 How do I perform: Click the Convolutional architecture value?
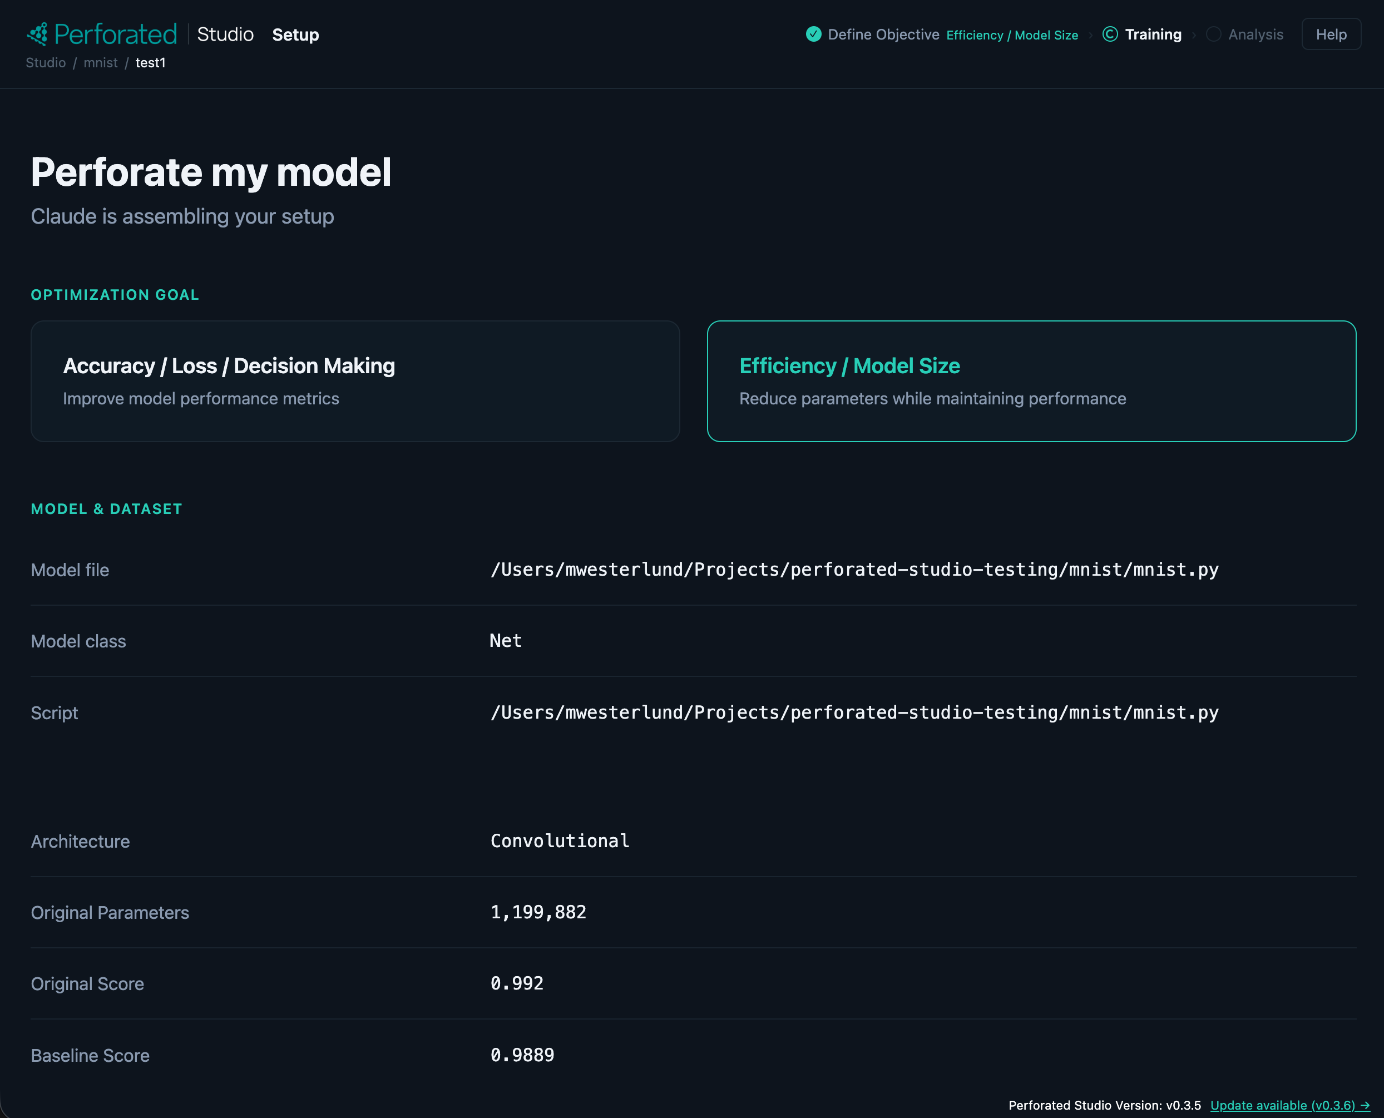(560, 841)
